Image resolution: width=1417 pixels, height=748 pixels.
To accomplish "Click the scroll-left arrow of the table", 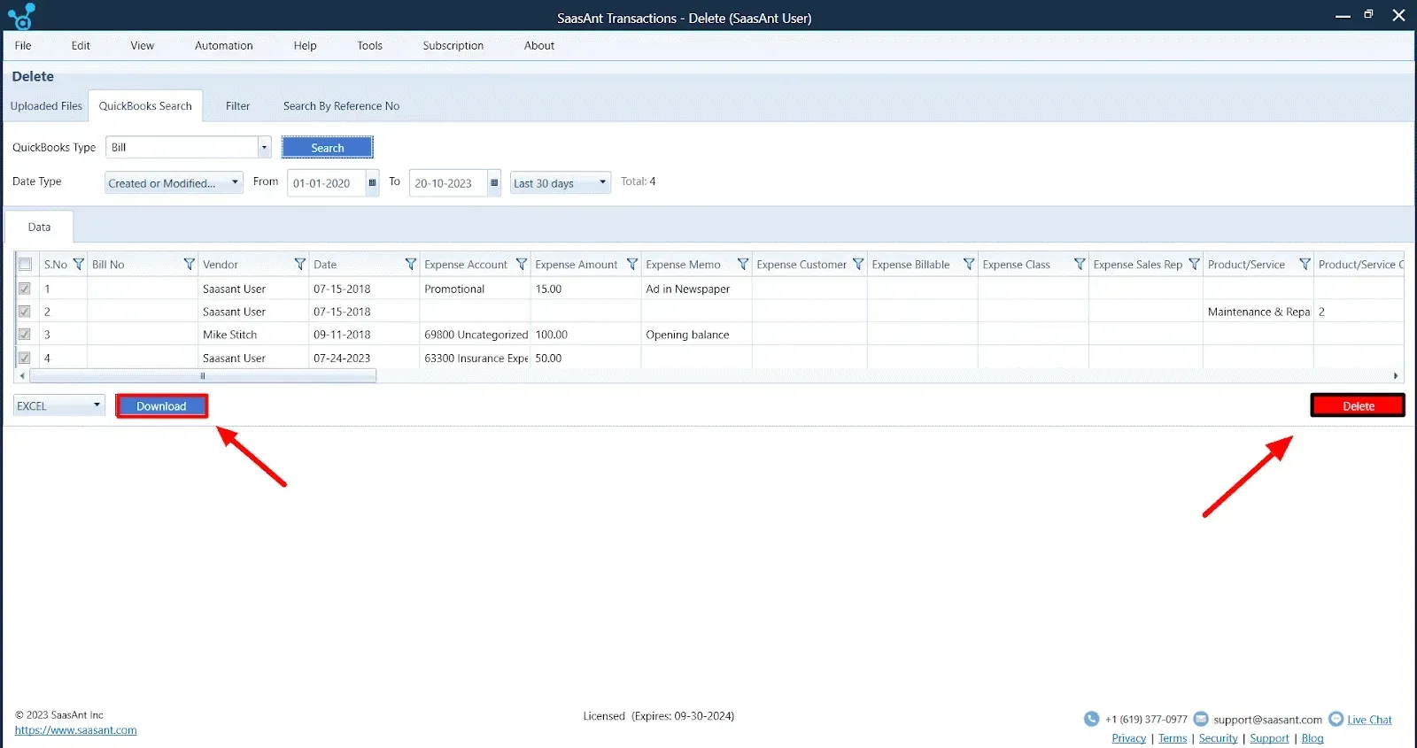I will click(x=22, y=376).
